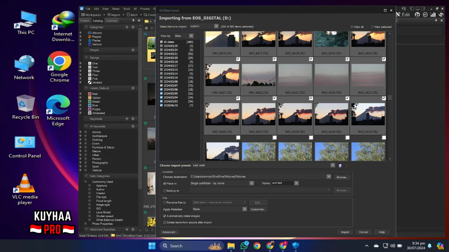
Task: Open the Choose destination path dropdown
Action: click(x=329, y=177)
